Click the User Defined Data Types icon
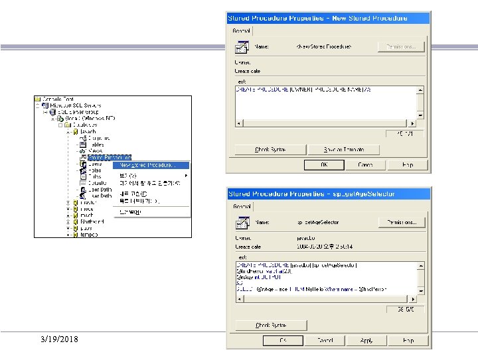Viewport: 478px width, 358px height. (83, 190)
